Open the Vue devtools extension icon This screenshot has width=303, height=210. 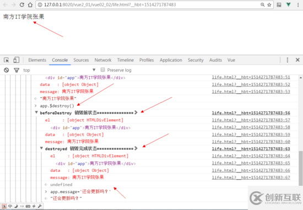pyautogui.click(x=288, y=4)
